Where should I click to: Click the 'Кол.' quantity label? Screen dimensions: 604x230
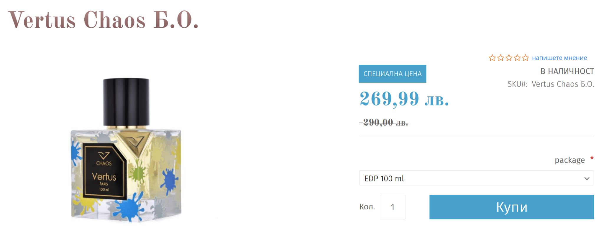point(367,207)
